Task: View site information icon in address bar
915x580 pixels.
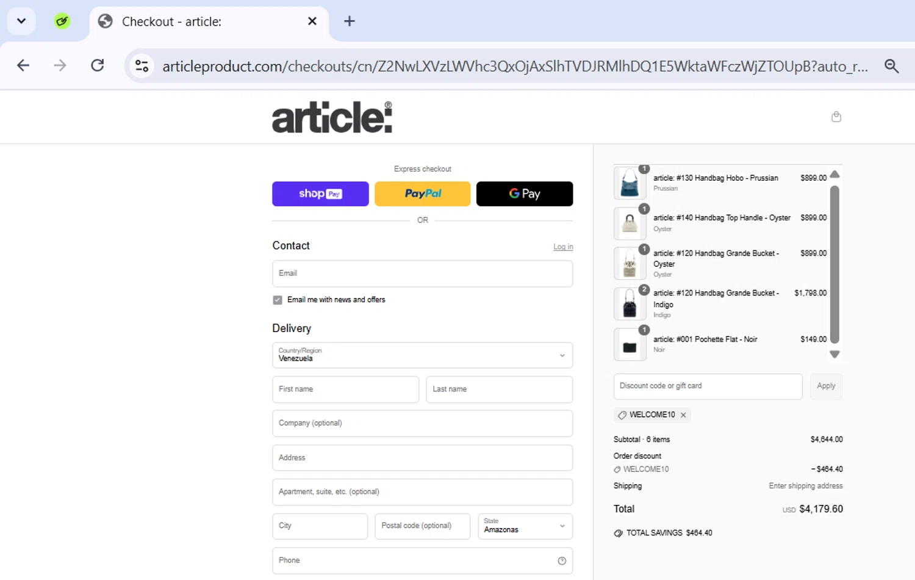Action: 142,65
